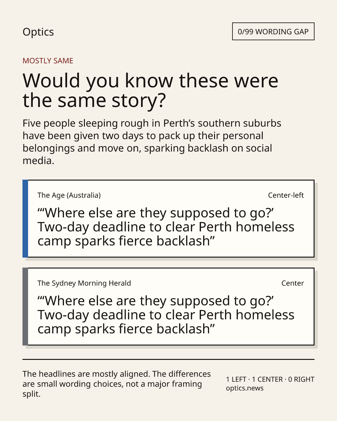Select the MOSTLY SAME red label
The height and width of the screenshot is (421, 337).
click(48, 61)
